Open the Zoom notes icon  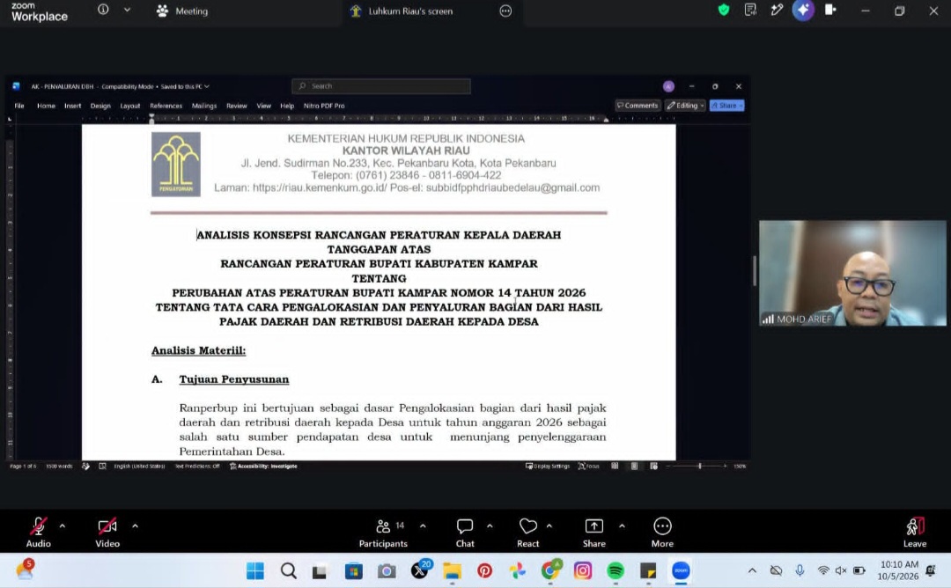[x=750, y=10]
